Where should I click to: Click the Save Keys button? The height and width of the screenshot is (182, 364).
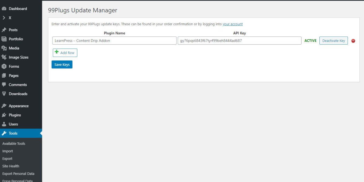62,64
